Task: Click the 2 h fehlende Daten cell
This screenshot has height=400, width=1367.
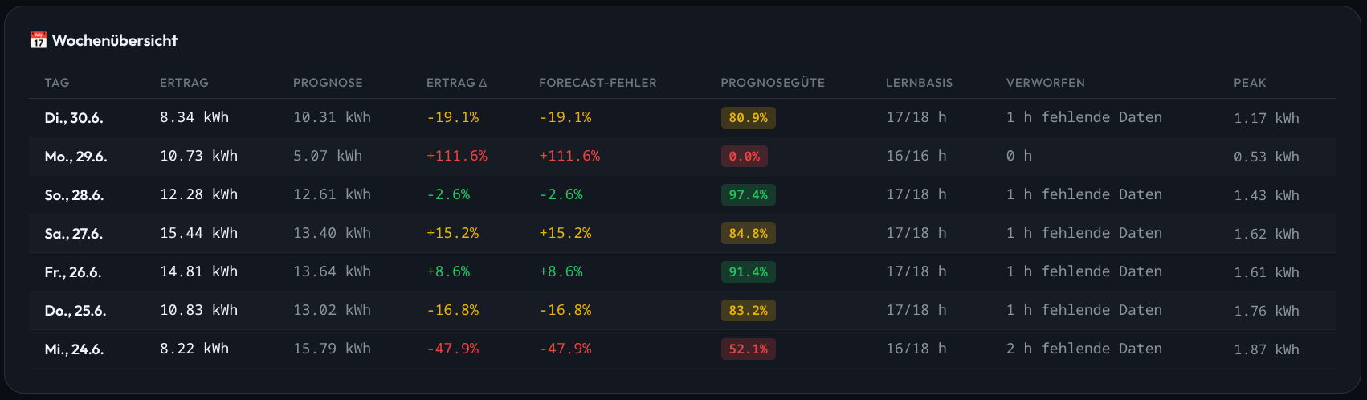Action: [1083, 349]
